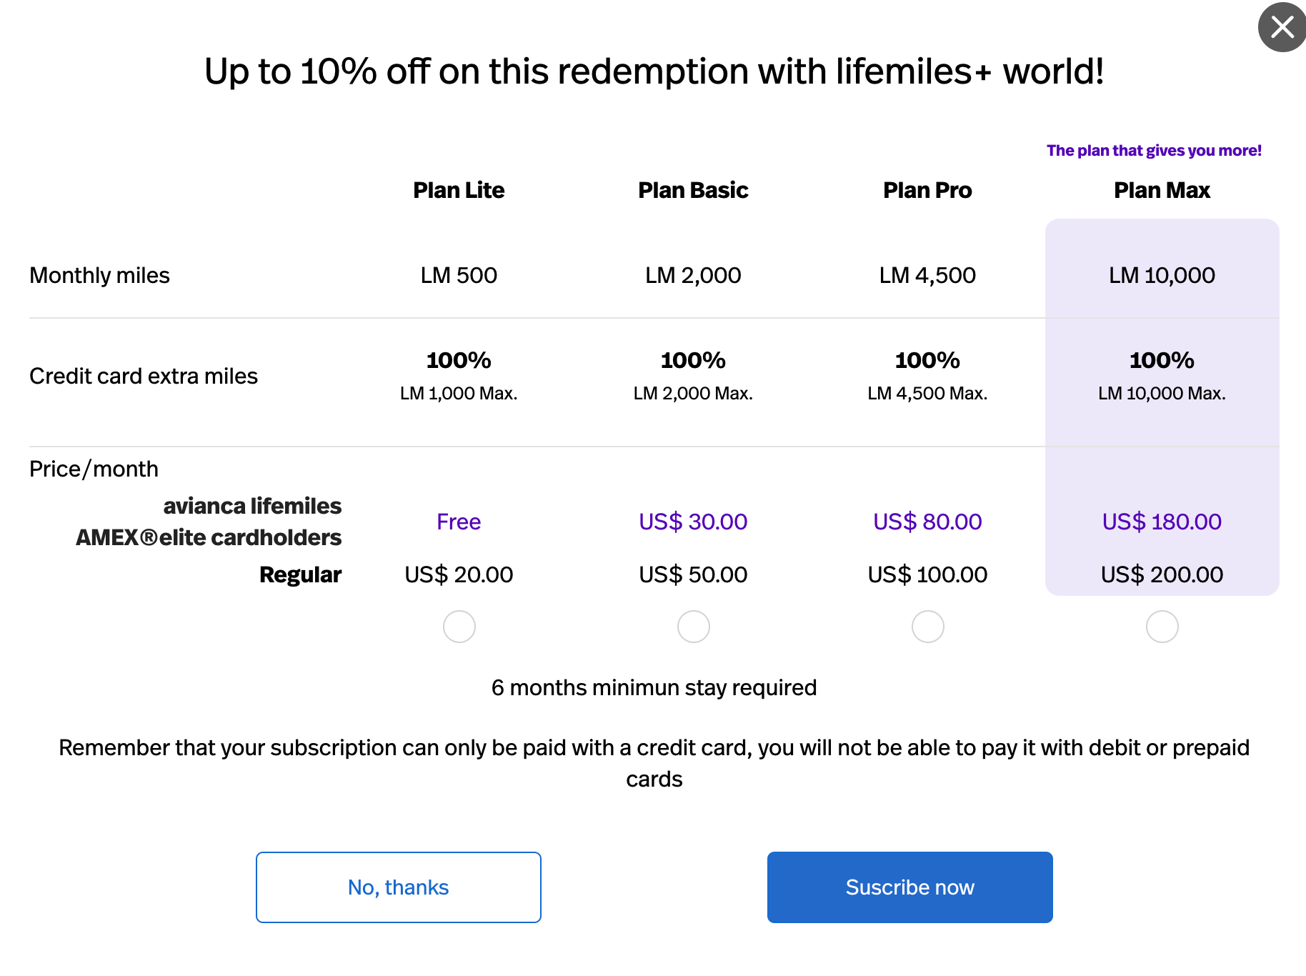The height and width of the screenshot is (976, 1306).
Task: Pick the Plan Max radio button
Action: (1162, 627)
